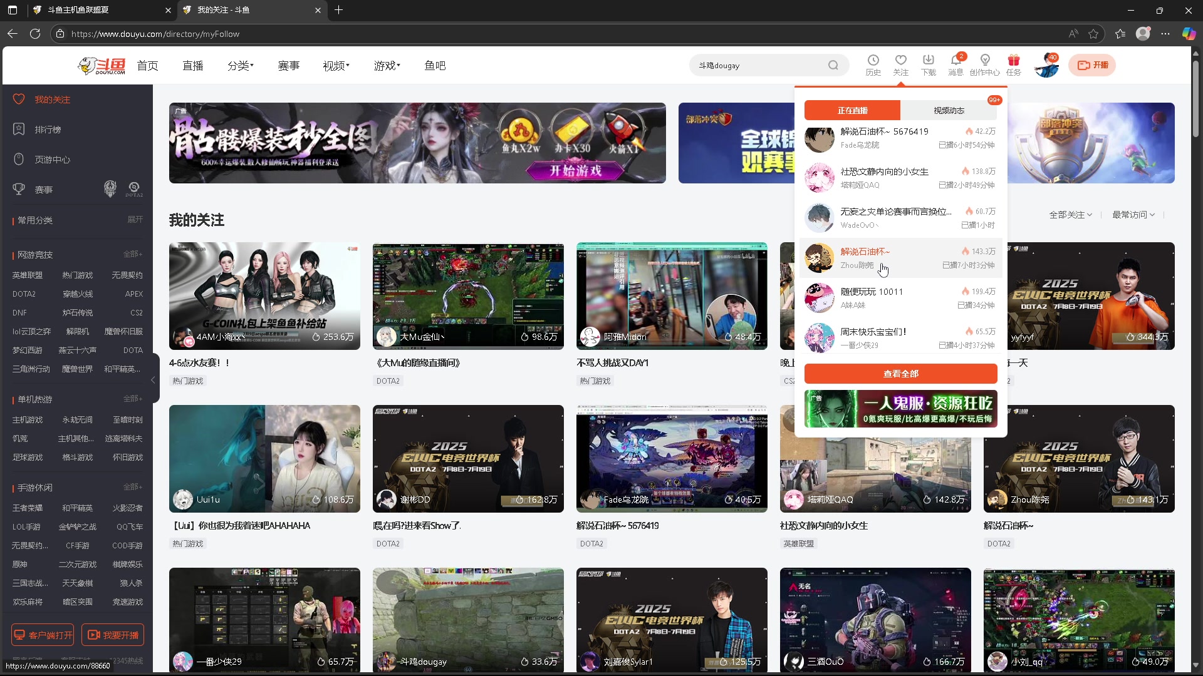The height and width of the screenshot is (676, 1203).
Task: Add this page to favorites star
Action: [x=1093, y=34]
